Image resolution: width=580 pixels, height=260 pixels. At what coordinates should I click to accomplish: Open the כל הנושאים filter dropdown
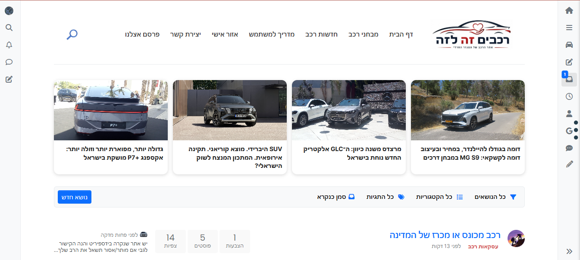(x=495, y=197)
